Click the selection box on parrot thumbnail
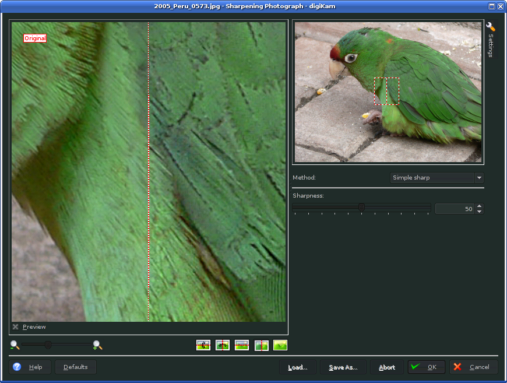 pos(386,92)
